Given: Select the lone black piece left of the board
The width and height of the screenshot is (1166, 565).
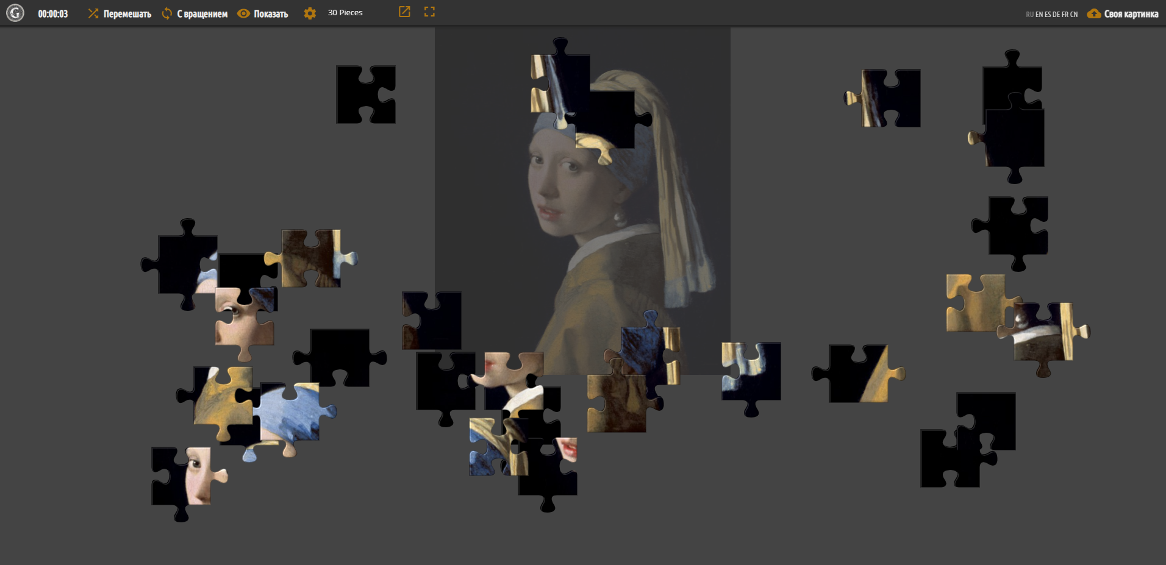Looking at the screenshot, I should pos(366,94).
